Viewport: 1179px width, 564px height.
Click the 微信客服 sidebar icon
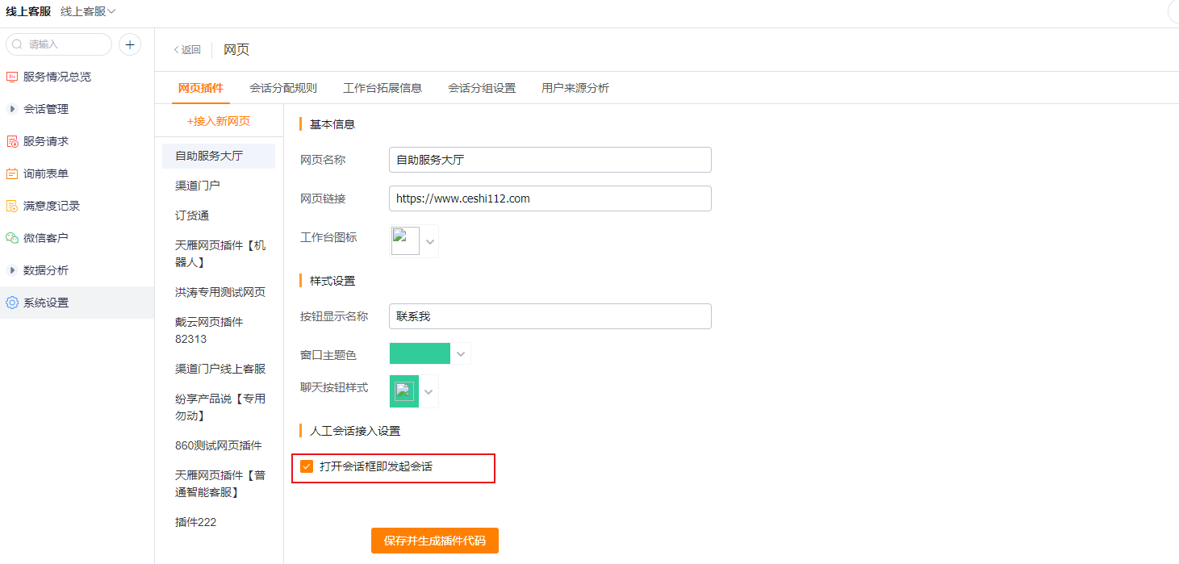(x=11, y=237)
